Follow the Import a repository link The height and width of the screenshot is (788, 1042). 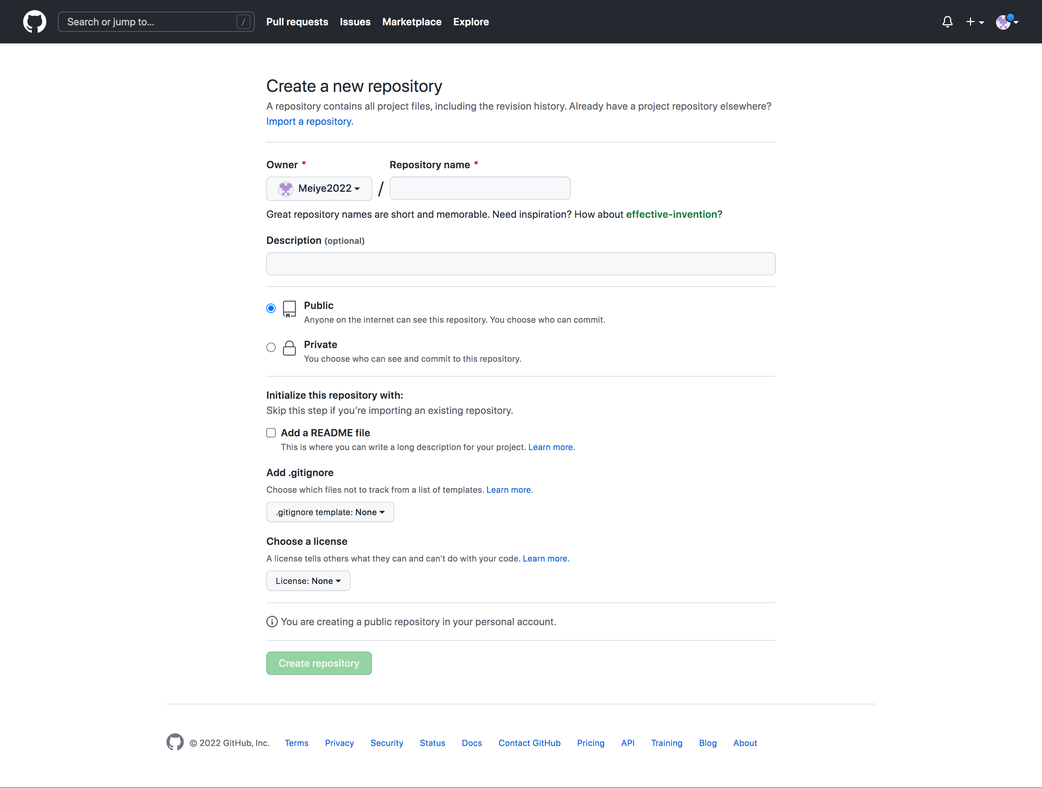[309, 122]
